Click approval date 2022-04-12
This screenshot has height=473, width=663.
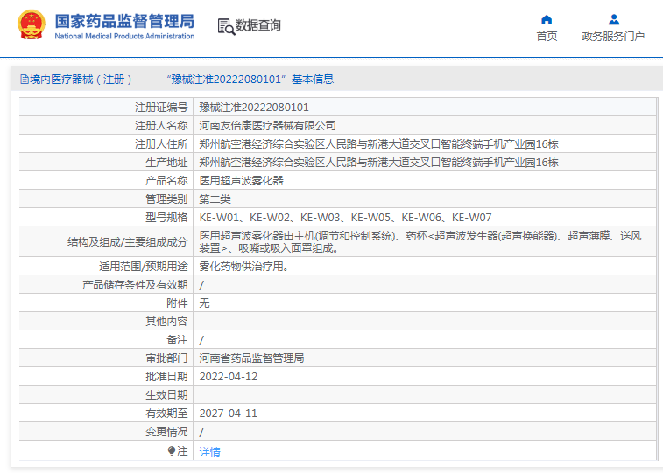[x=229, y=377]
